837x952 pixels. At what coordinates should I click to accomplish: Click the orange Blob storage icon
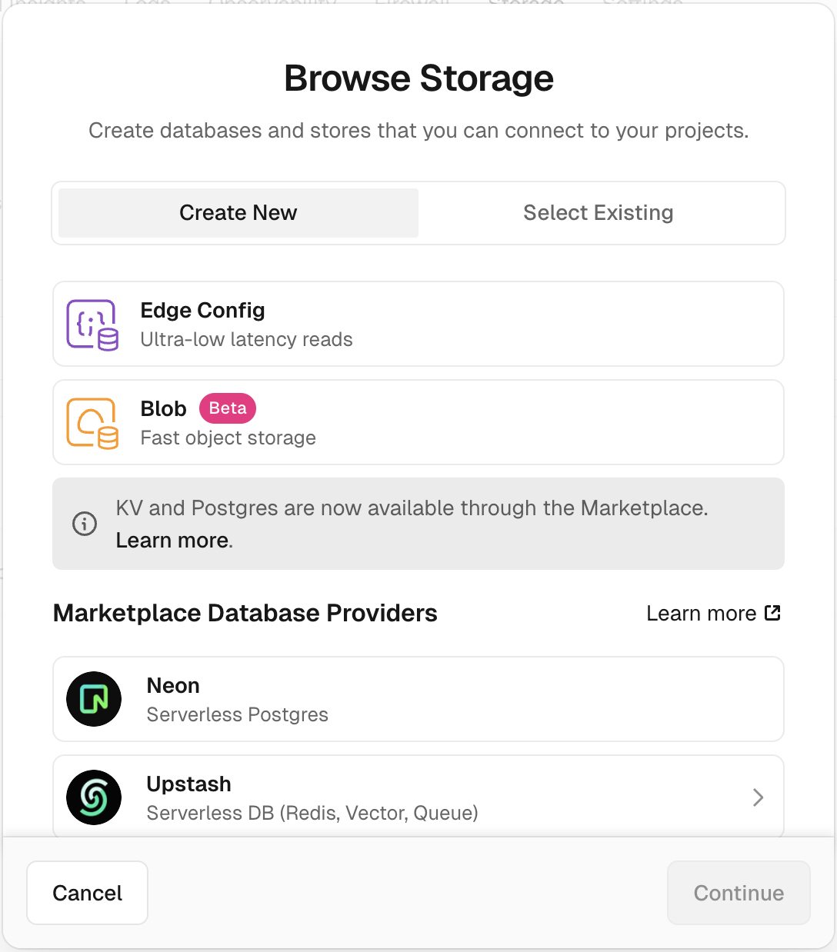(92, 423)
